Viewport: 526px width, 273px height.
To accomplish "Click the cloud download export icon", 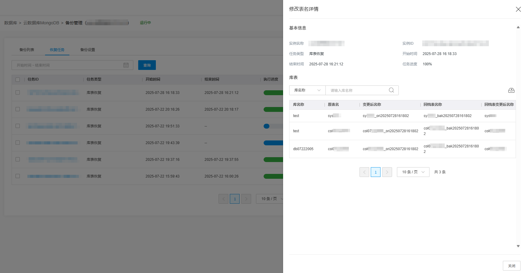I will (511, 90).
